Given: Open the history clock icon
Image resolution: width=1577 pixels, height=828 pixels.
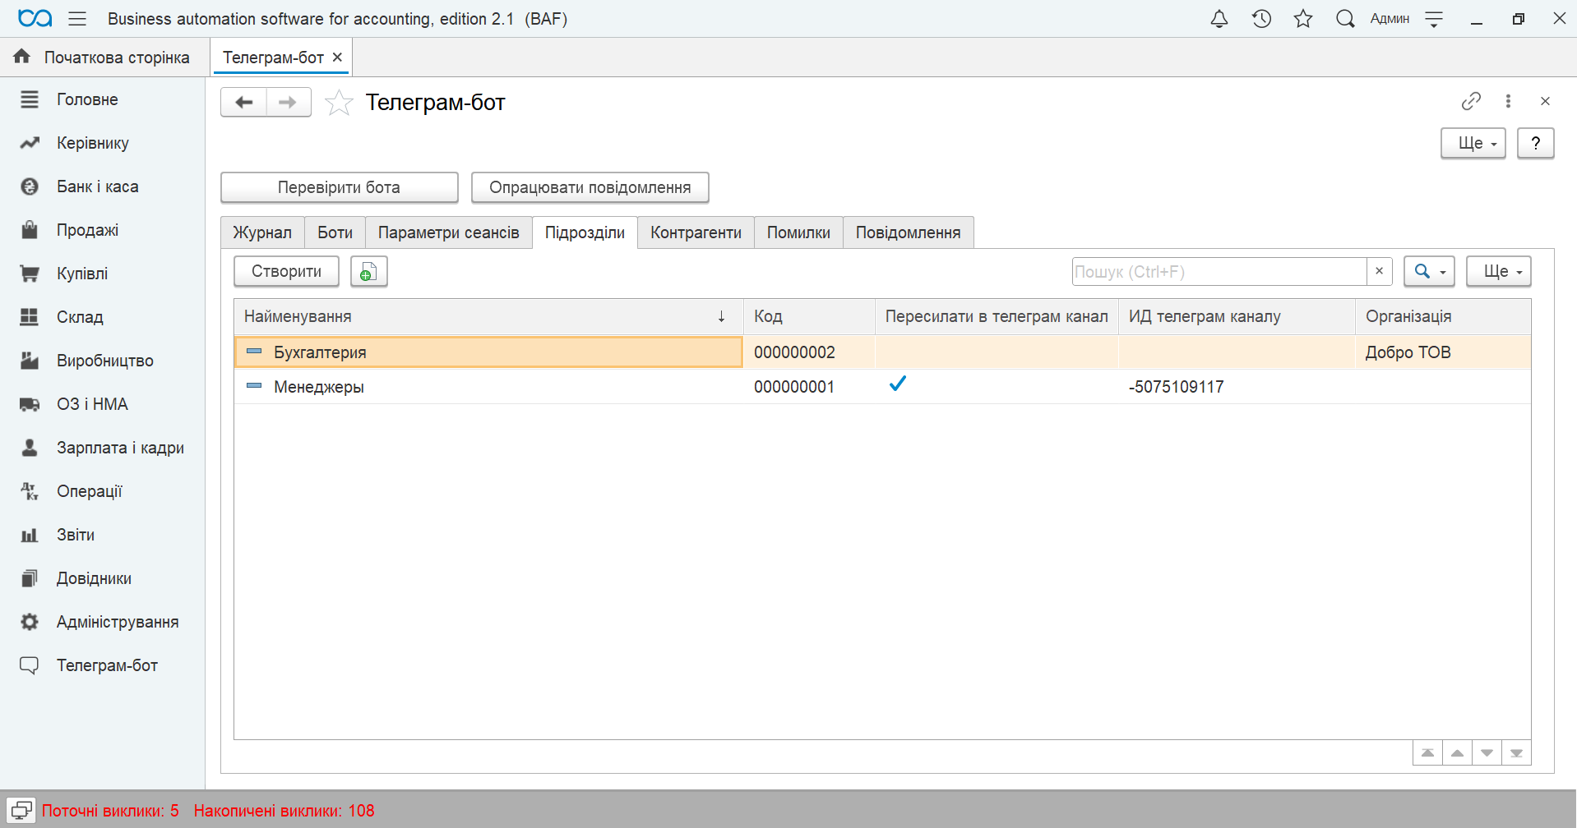Looking at the screenshot, I should click(x=1261, y=19).
